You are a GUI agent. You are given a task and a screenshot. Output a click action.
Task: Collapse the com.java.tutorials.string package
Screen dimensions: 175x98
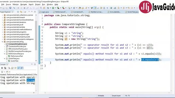click(2, 42)
